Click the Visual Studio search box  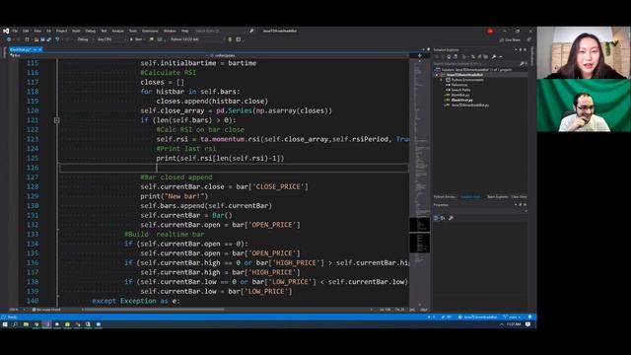point(224,31)
